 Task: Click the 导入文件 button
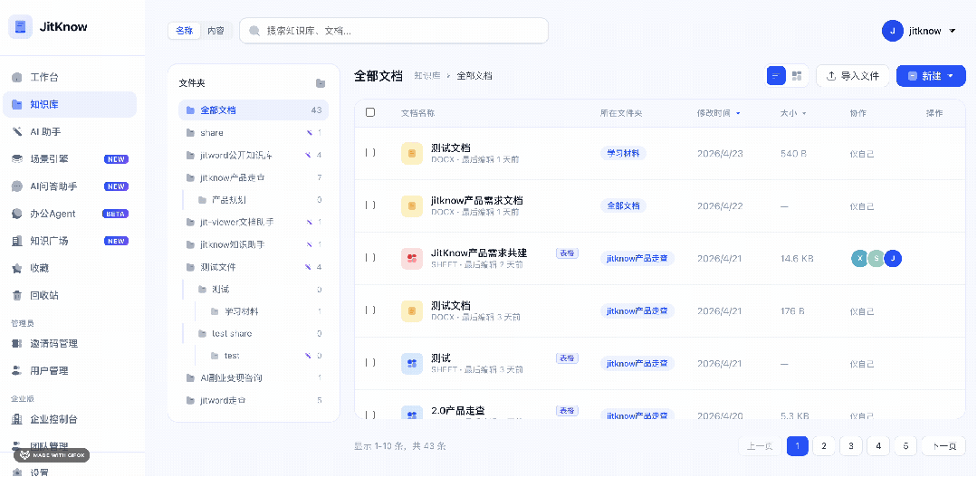coord(852,76)
